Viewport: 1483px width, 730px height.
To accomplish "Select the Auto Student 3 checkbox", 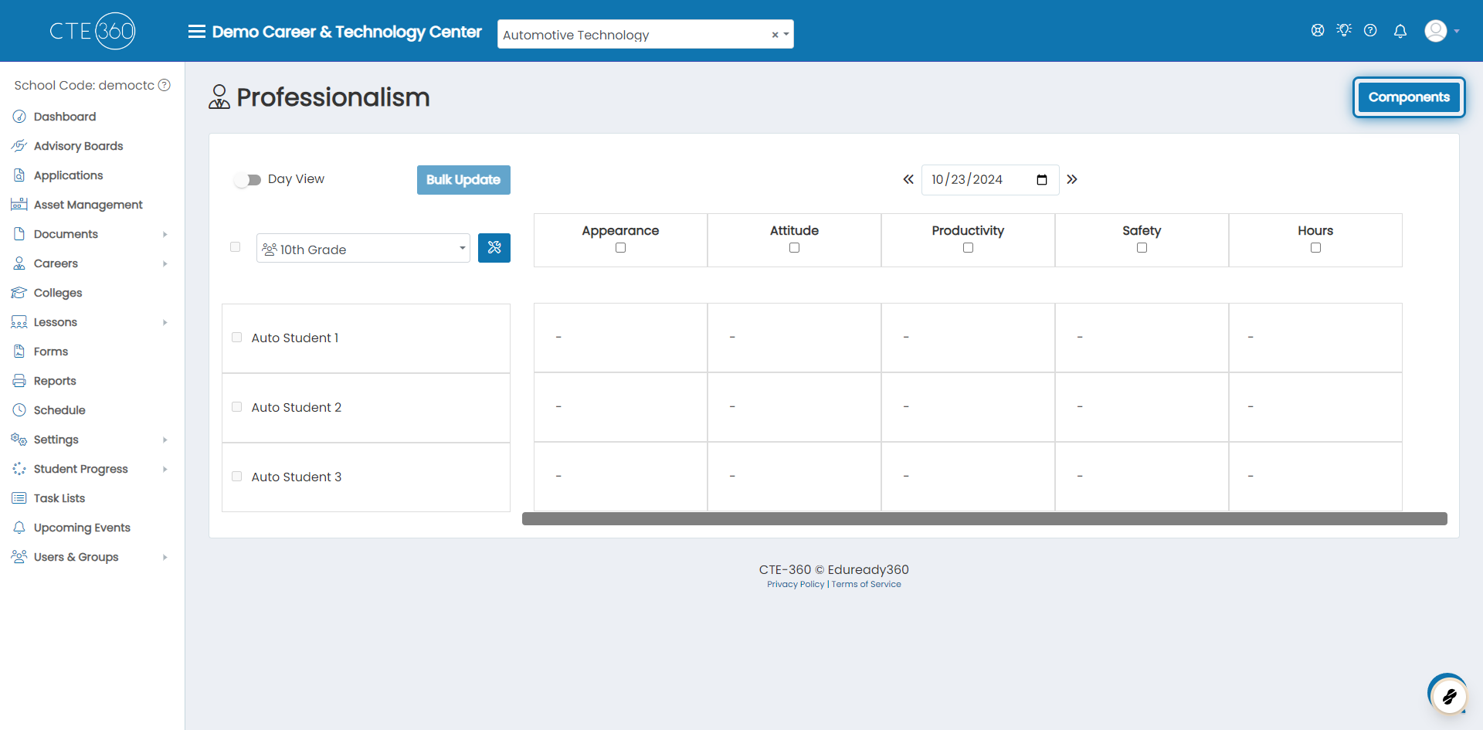I will point(237,477).
